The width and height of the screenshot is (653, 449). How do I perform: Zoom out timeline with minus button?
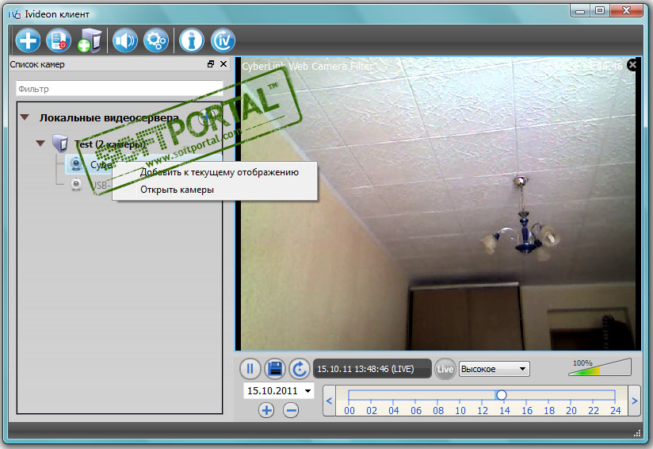[x=291, y=410]
